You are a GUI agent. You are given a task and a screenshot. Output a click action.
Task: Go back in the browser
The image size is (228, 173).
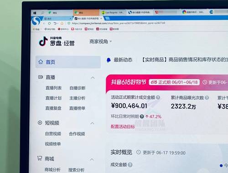[x=44, y=24]
